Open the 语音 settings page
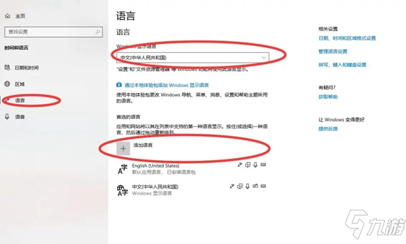Screen dimensions: 406x244 pos(20,117)
